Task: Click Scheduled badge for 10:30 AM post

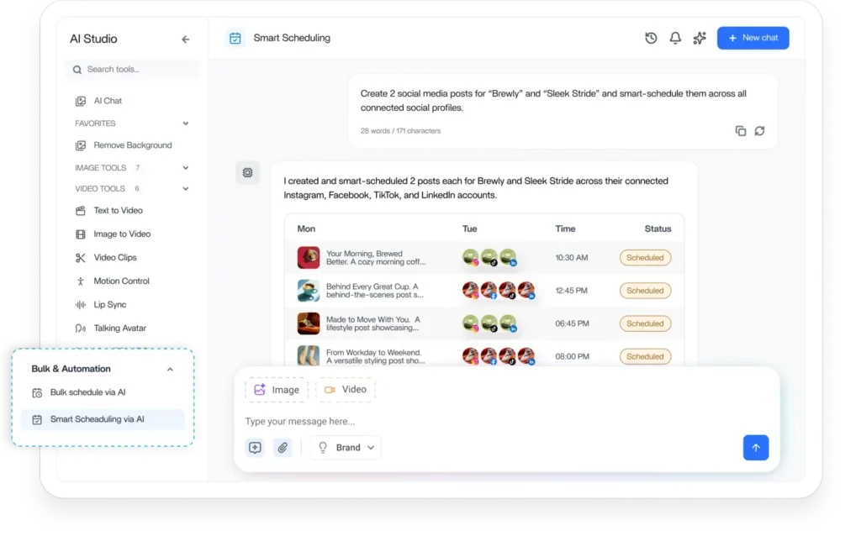Action: [645, 258]
